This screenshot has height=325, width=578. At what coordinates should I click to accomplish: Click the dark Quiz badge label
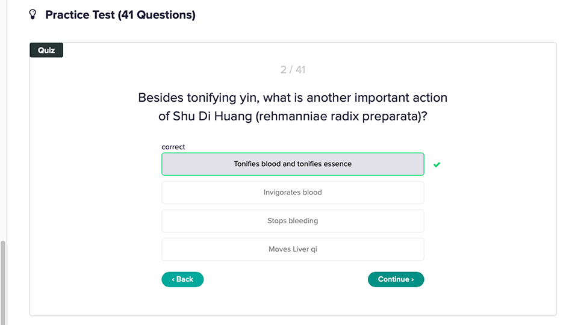click(x=46, y=50)
